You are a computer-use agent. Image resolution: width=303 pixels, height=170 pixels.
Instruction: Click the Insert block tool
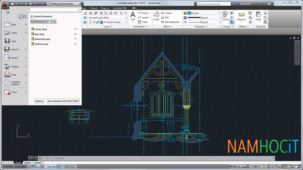pyautogui.click(x=156, y=16)
